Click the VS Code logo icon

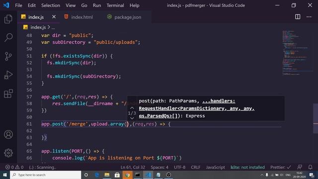coord(6,5)
